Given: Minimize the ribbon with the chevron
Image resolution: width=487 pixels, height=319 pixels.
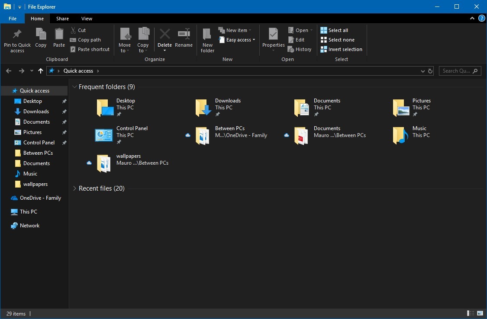Looking at the screenshot, I should pos(472,18).
